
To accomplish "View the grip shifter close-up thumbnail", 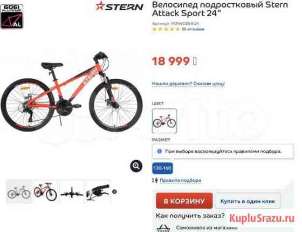I will (98, 192).
